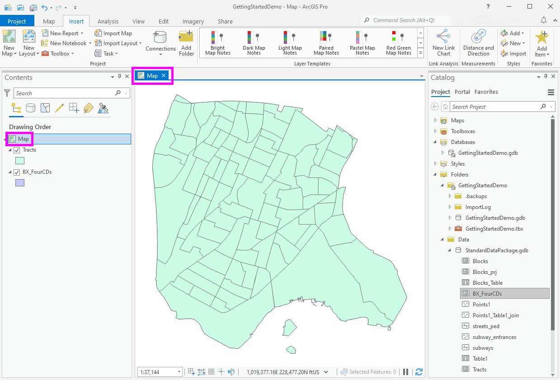The width and height of the screenshot is (560, 380).
Task: Toggle BX_FourCDs layer visibility checkbox
Action: pos(17,172)
